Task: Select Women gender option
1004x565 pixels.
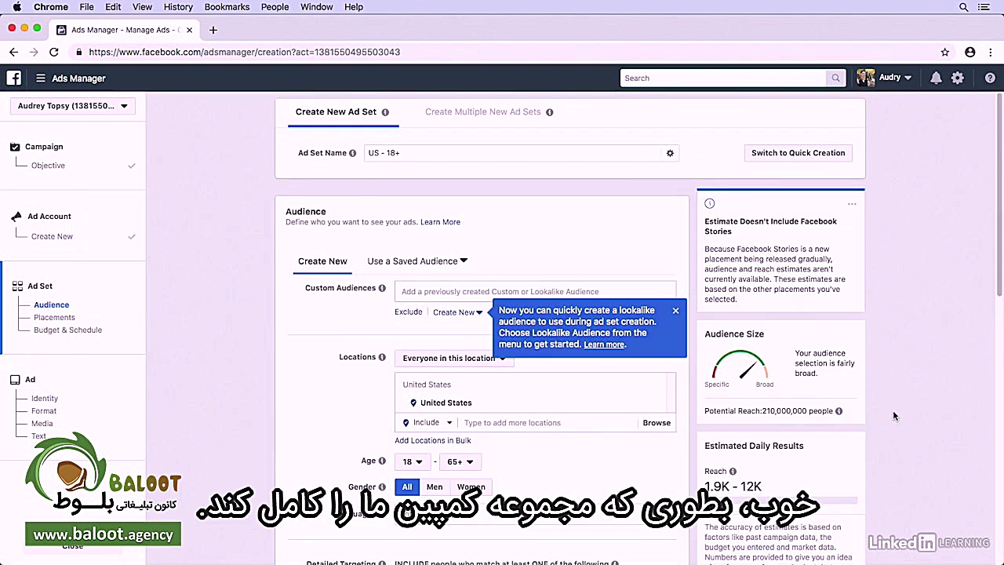Action: click(471, 487)
